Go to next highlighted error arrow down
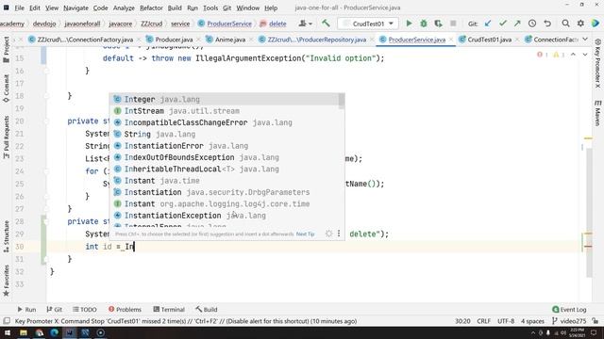 click(x=585, y=55)
